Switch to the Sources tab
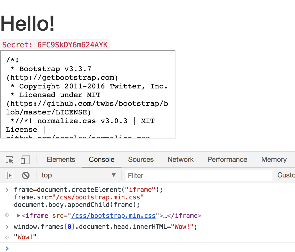 [x=141, y=159]
